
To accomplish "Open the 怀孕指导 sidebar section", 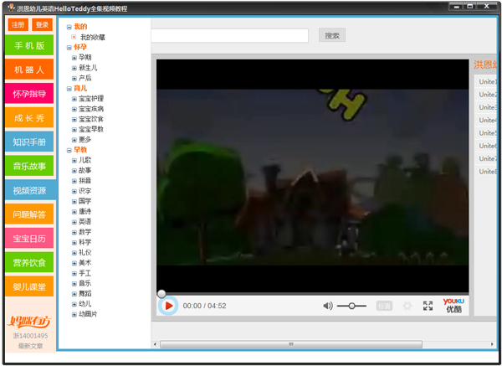I will tap(29, 94).
